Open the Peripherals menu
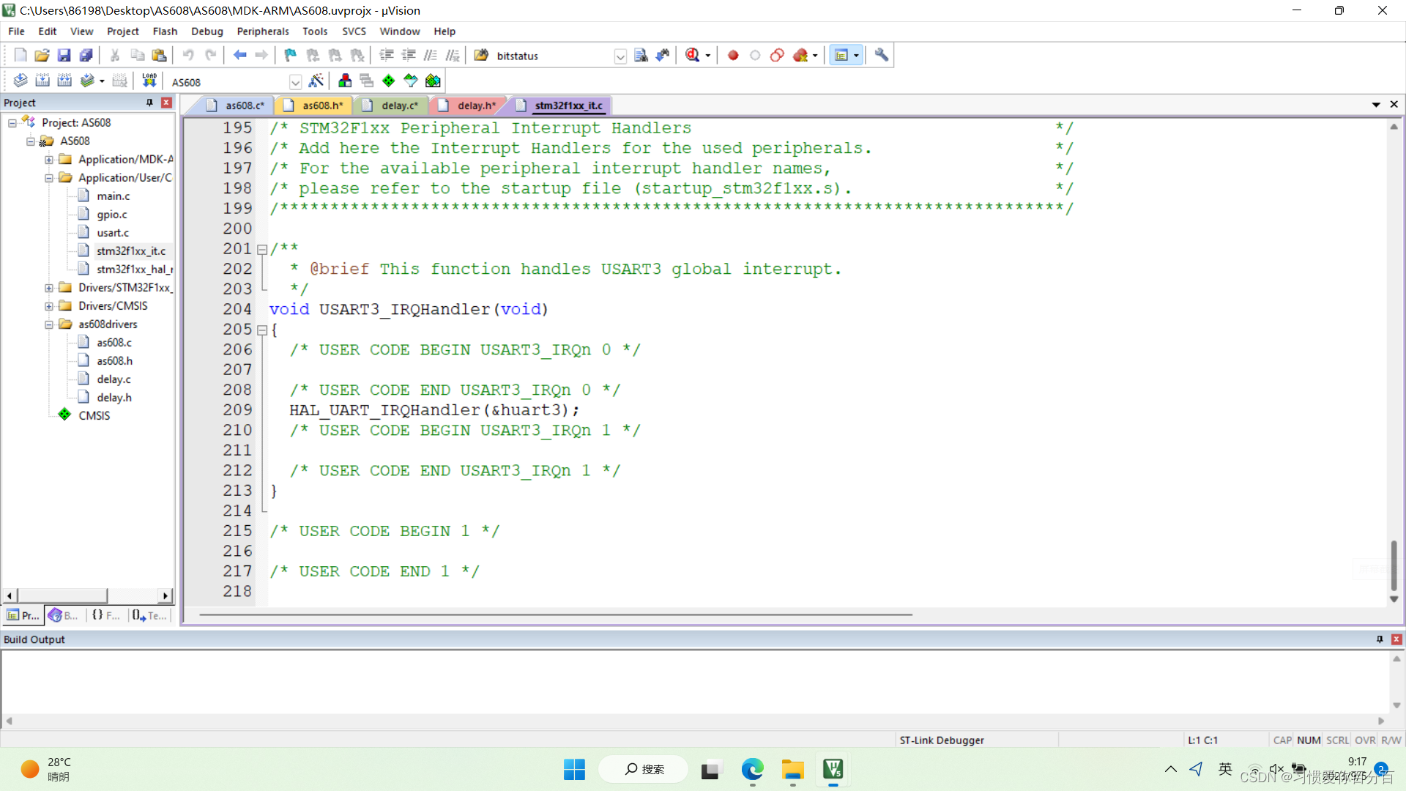The image size is (1406, 791). (x=262, y=31)
